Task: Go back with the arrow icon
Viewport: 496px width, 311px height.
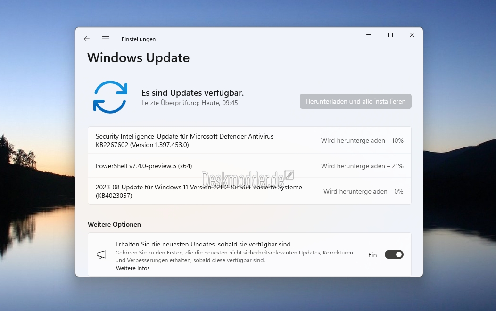Action: [87, 39]
